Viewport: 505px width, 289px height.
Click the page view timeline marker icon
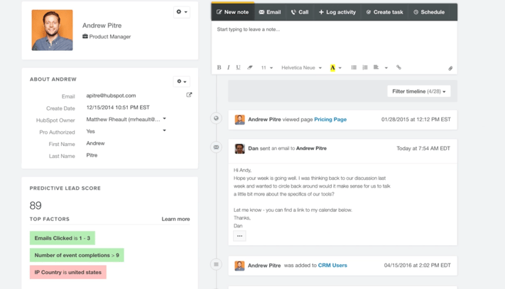216,118
